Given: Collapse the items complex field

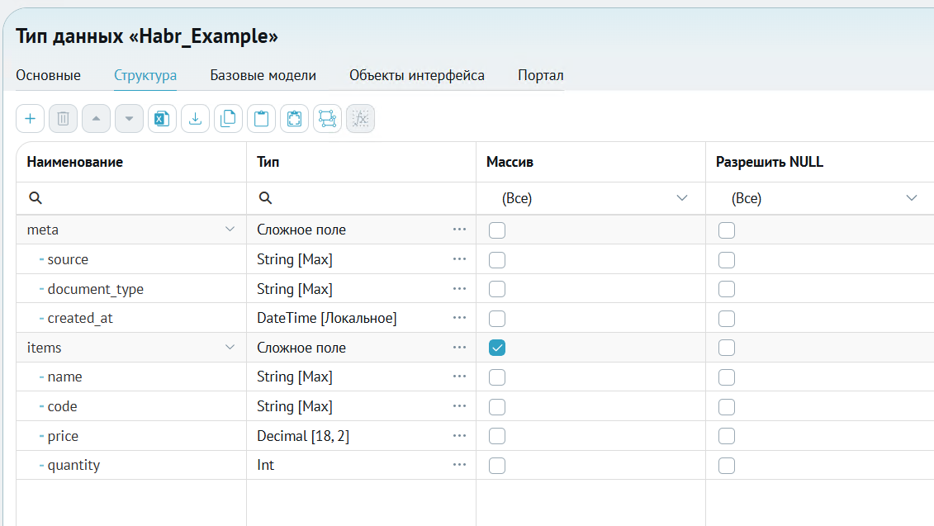Looking at the screenshot, I should pyautogui.click(x=230, y=348).
